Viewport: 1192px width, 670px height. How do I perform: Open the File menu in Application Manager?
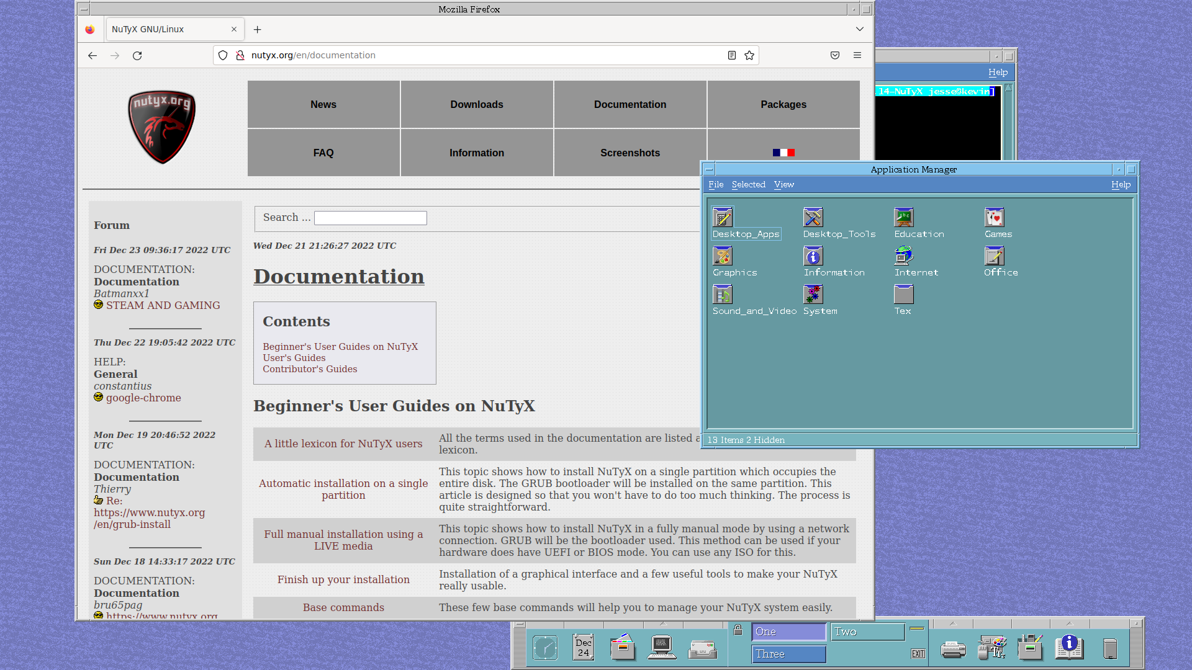click(716, 184)
